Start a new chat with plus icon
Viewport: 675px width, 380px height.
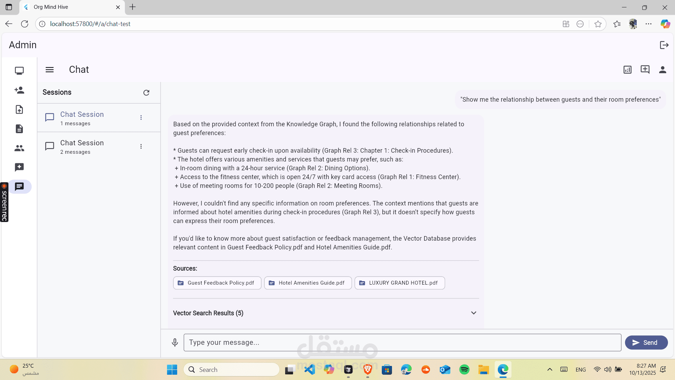(x=645, y=69)
